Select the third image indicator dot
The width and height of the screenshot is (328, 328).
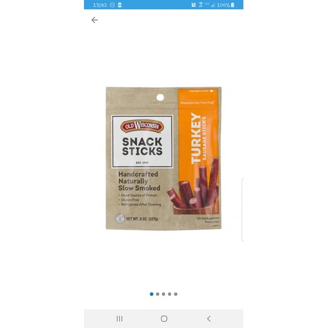pyautogui.click(x=163, y=294)
